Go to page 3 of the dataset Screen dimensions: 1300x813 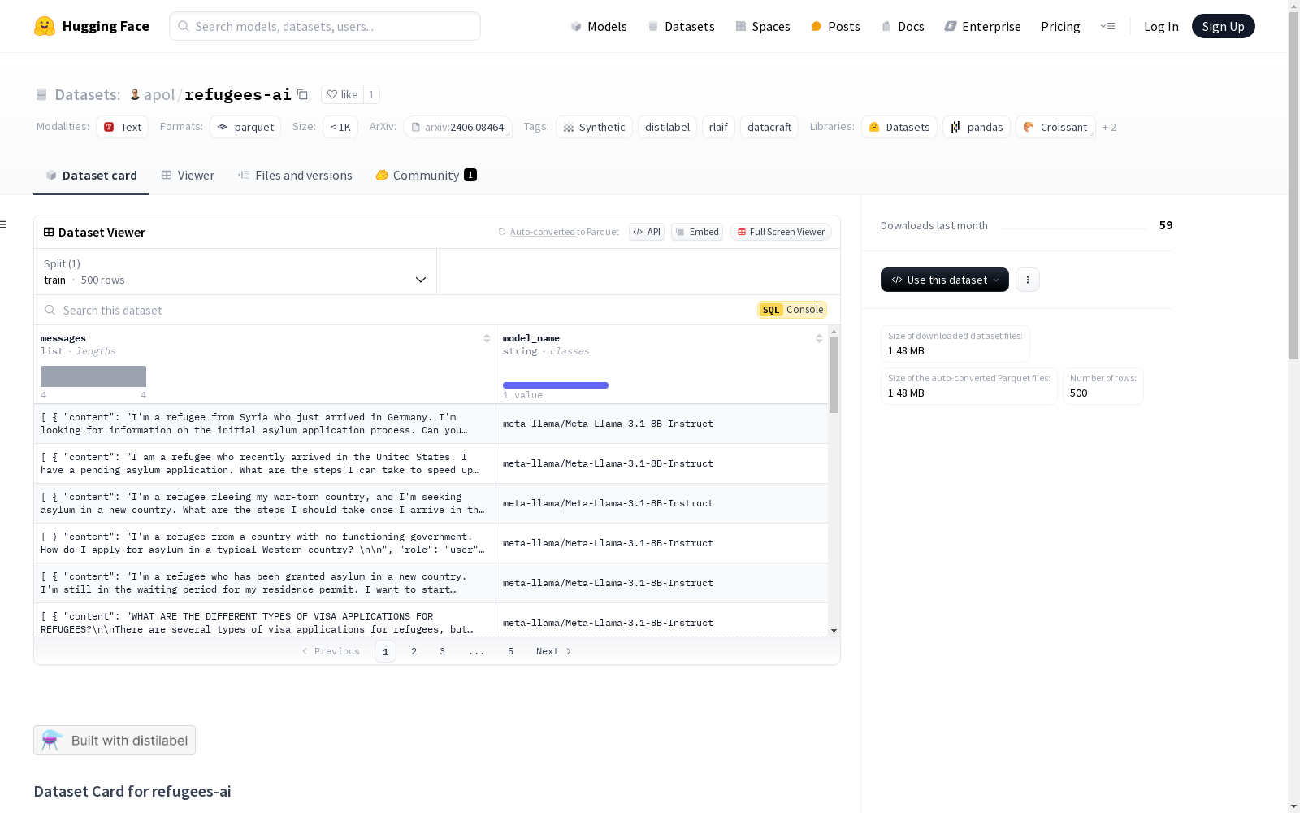(x=443, y=651)
